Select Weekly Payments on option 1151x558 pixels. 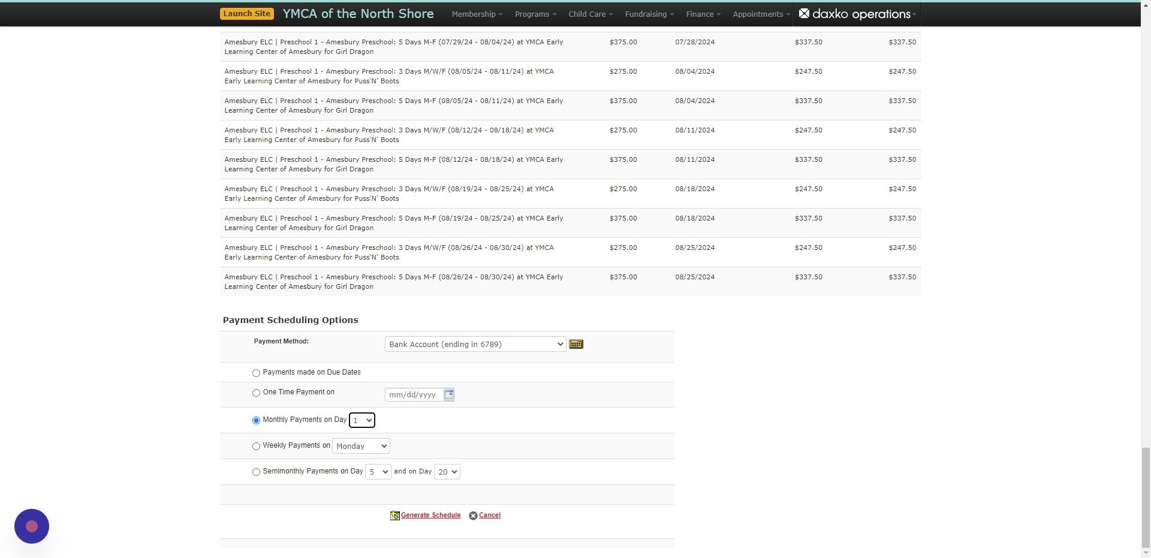[256, 446]
